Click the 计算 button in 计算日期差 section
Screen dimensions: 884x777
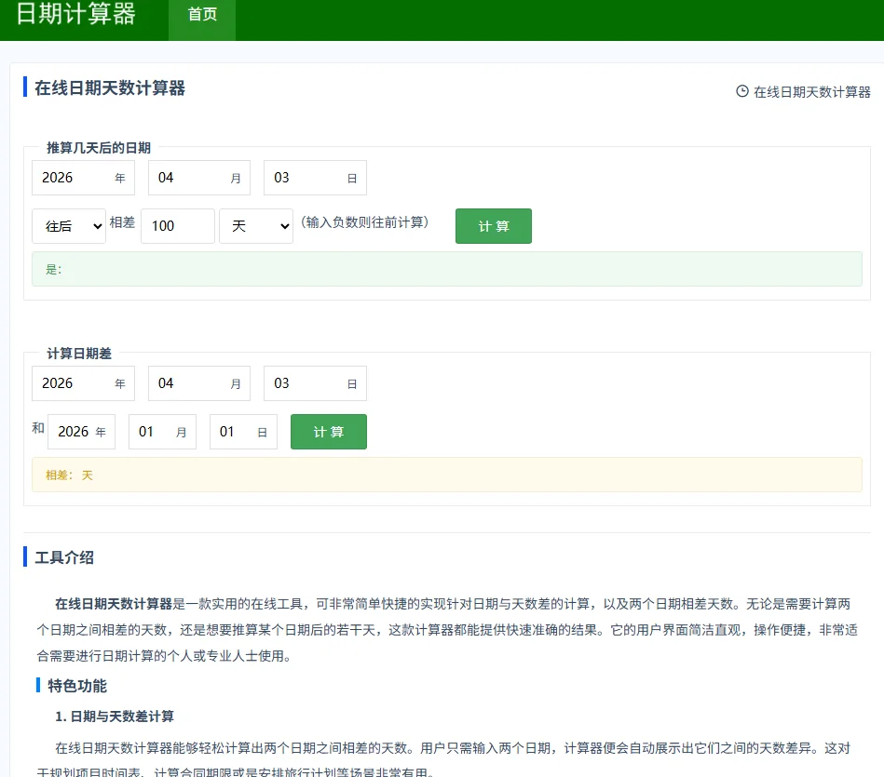(x=328, y=431)
